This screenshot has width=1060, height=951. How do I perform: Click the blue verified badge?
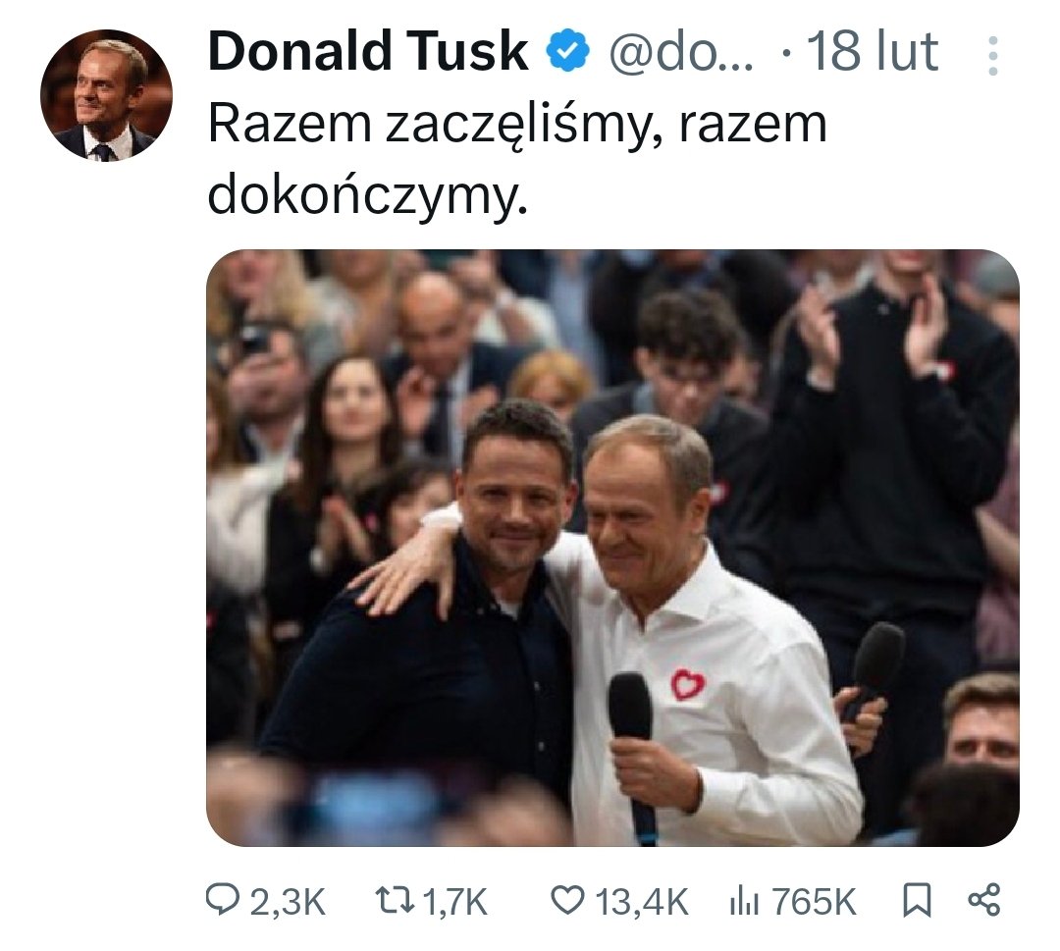568,53
